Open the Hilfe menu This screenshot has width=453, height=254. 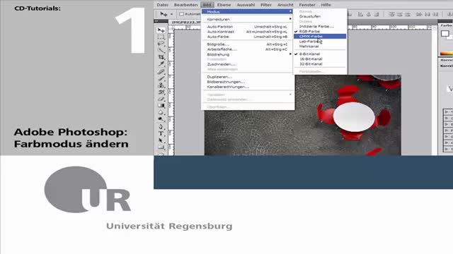click(x=326, y=5)
